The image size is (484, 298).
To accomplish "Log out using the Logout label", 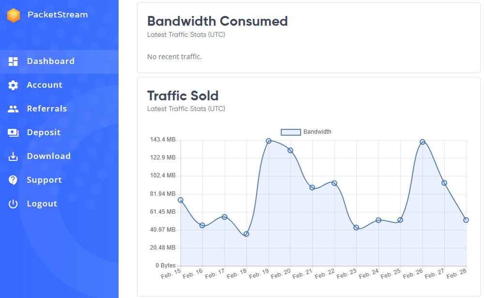I will [42, 204].
